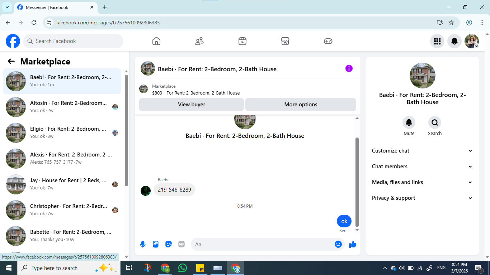This screenshot has width=490, height=275.
Task: Open the Baebi conversation in the list
Action: pyautogui.click(x=62, y=81)
